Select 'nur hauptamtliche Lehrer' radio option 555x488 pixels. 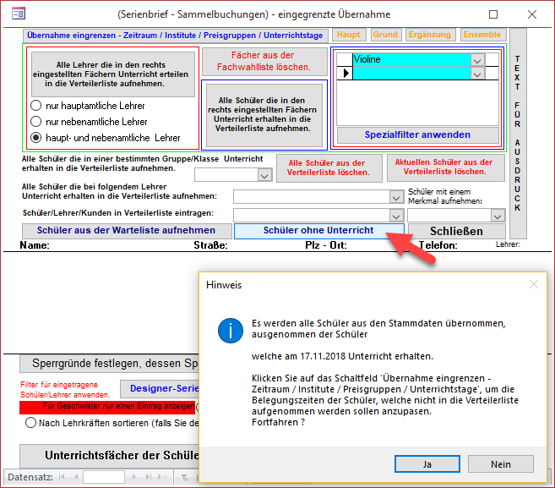[x=36, y=106]
